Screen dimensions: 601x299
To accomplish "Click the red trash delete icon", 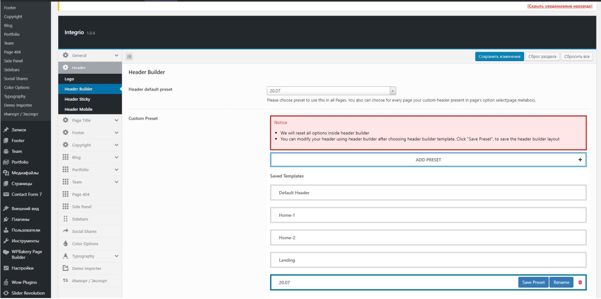I will (580, 282).
